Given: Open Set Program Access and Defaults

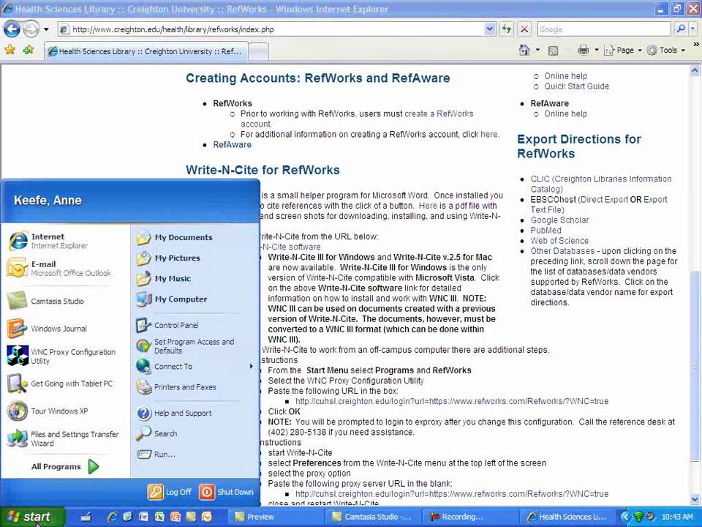Looking at the screenshot, I should pyautogui.click(x=195, y=346).
